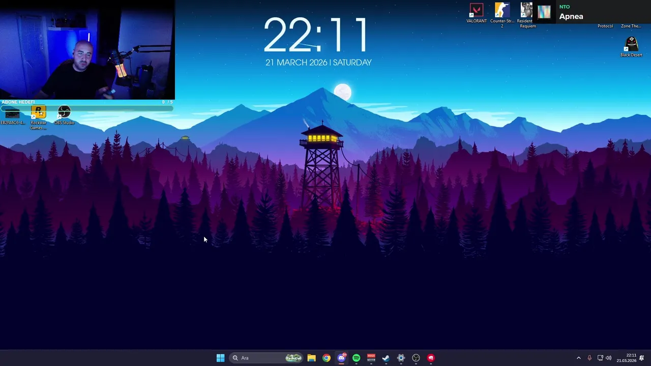
Task: Open the search highlight picture in the Ara box
Action: [293, 358]
